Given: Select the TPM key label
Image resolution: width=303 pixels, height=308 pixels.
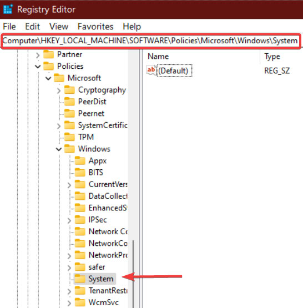Looking at the screenshot, I should (x=86, y=137).
